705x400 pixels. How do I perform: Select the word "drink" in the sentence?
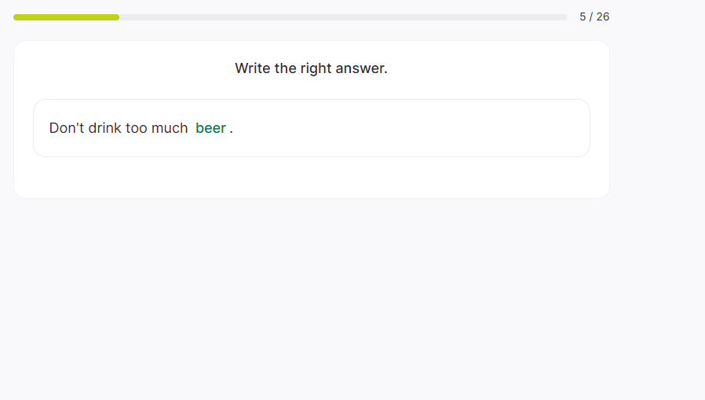click(x=105, y=128)
